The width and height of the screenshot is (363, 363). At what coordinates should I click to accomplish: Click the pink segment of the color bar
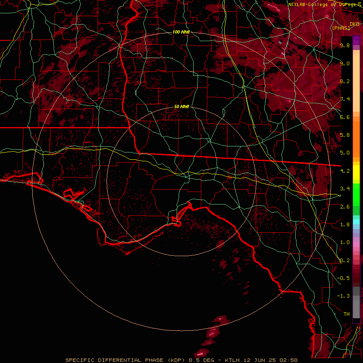point(356,244)
